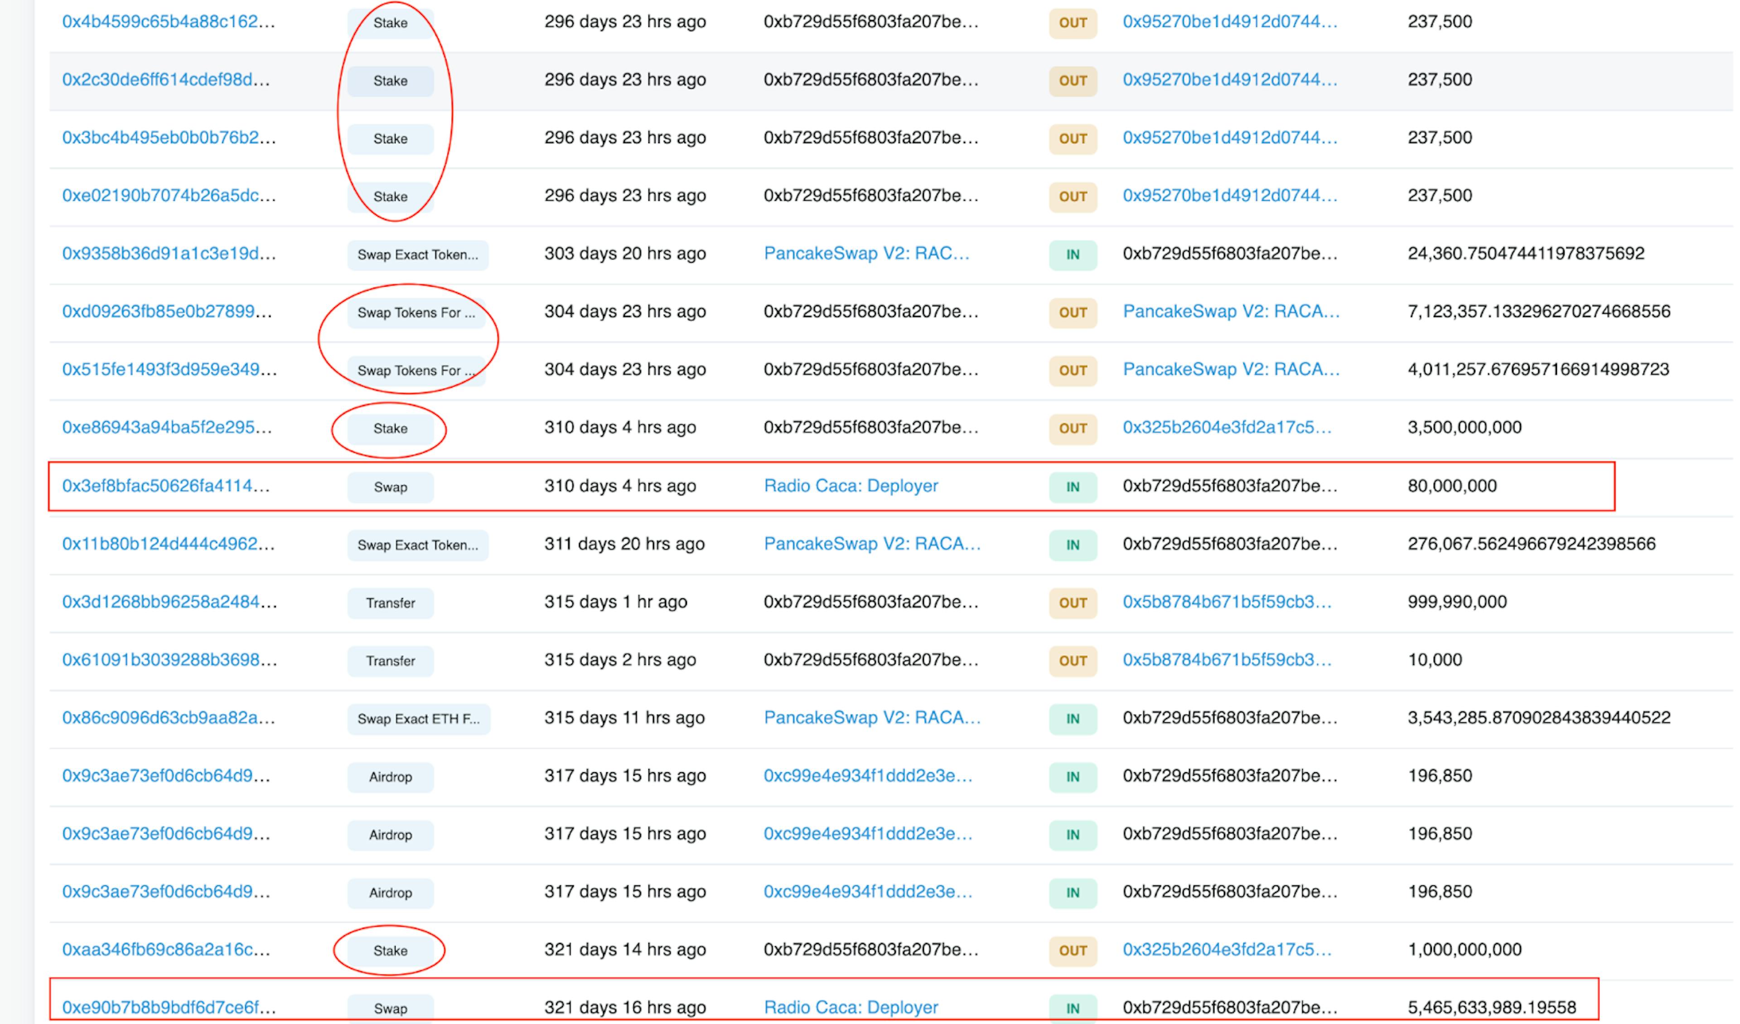Click Stake badge in 0x3bc4b495eb row

[x=391, y=139]
